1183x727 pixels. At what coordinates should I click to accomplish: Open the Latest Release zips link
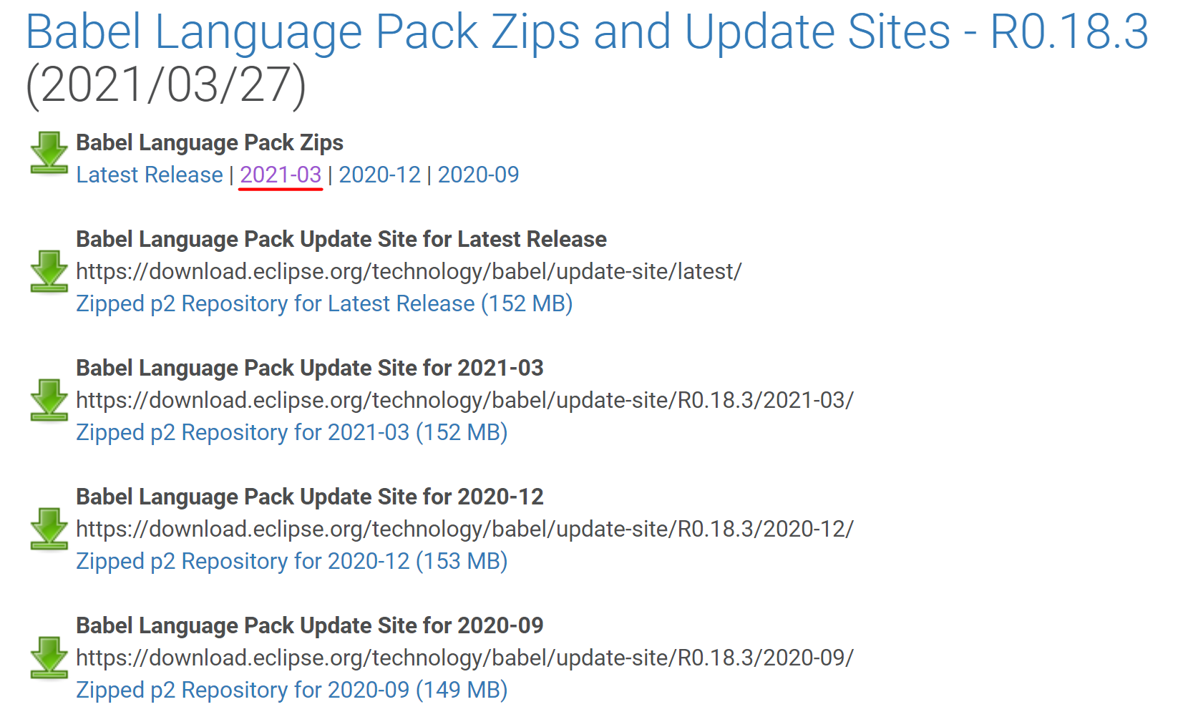click(x=150, y=175)
